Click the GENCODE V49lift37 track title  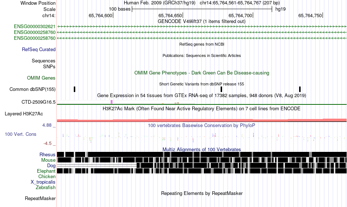[202, 22]
